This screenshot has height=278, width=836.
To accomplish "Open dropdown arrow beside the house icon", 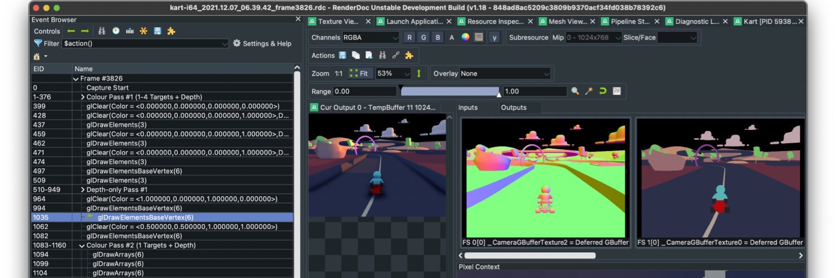I will click(46, 56).
